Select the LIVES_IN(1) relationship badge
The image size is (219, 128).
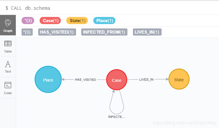tap(147, 32)
